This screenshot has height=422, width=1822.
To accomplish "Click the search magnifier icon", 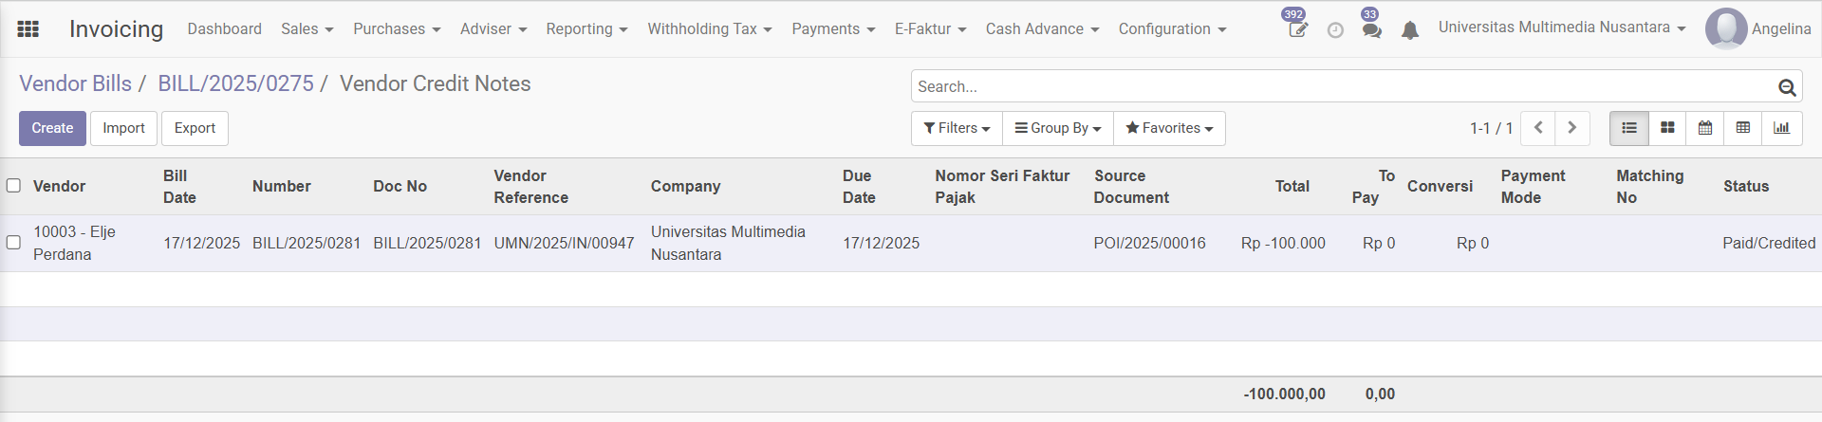I will point(1787,87).
